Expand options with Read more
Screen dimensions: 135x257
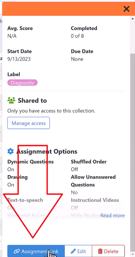[113, 215]
